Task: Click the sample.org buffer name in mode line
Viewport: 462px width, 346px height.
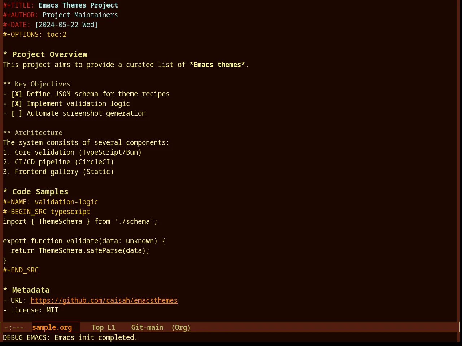Action: click(52, 328)
